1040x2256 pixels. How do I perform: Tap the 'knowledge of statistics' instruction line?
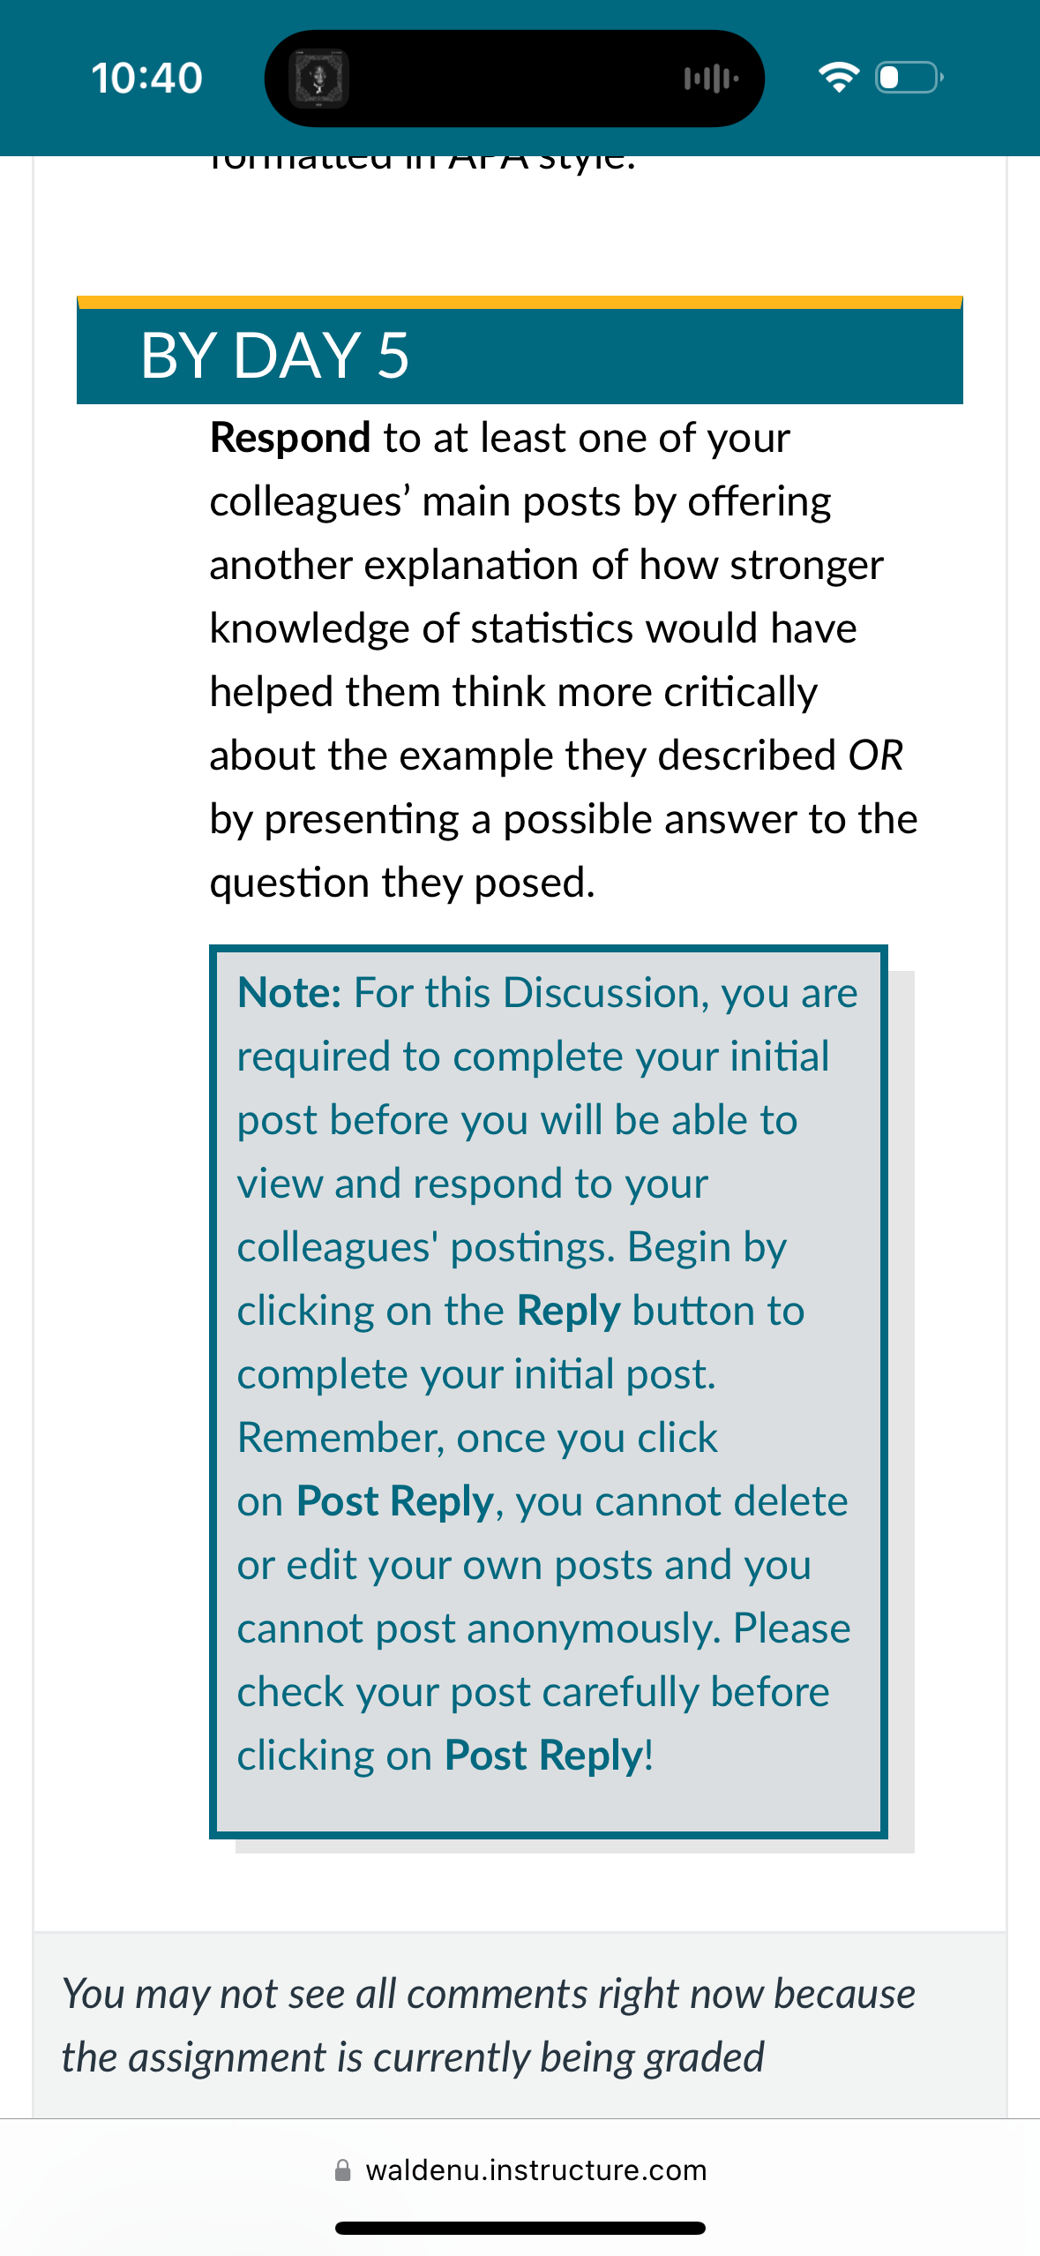(x=533, y=629)
